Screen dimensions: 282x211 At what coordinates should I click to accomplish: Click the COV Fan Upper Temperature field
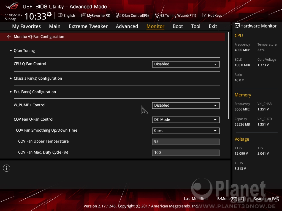(186, 141)
